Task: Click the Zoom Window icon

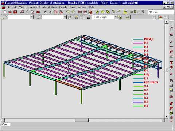Action: 108,12
